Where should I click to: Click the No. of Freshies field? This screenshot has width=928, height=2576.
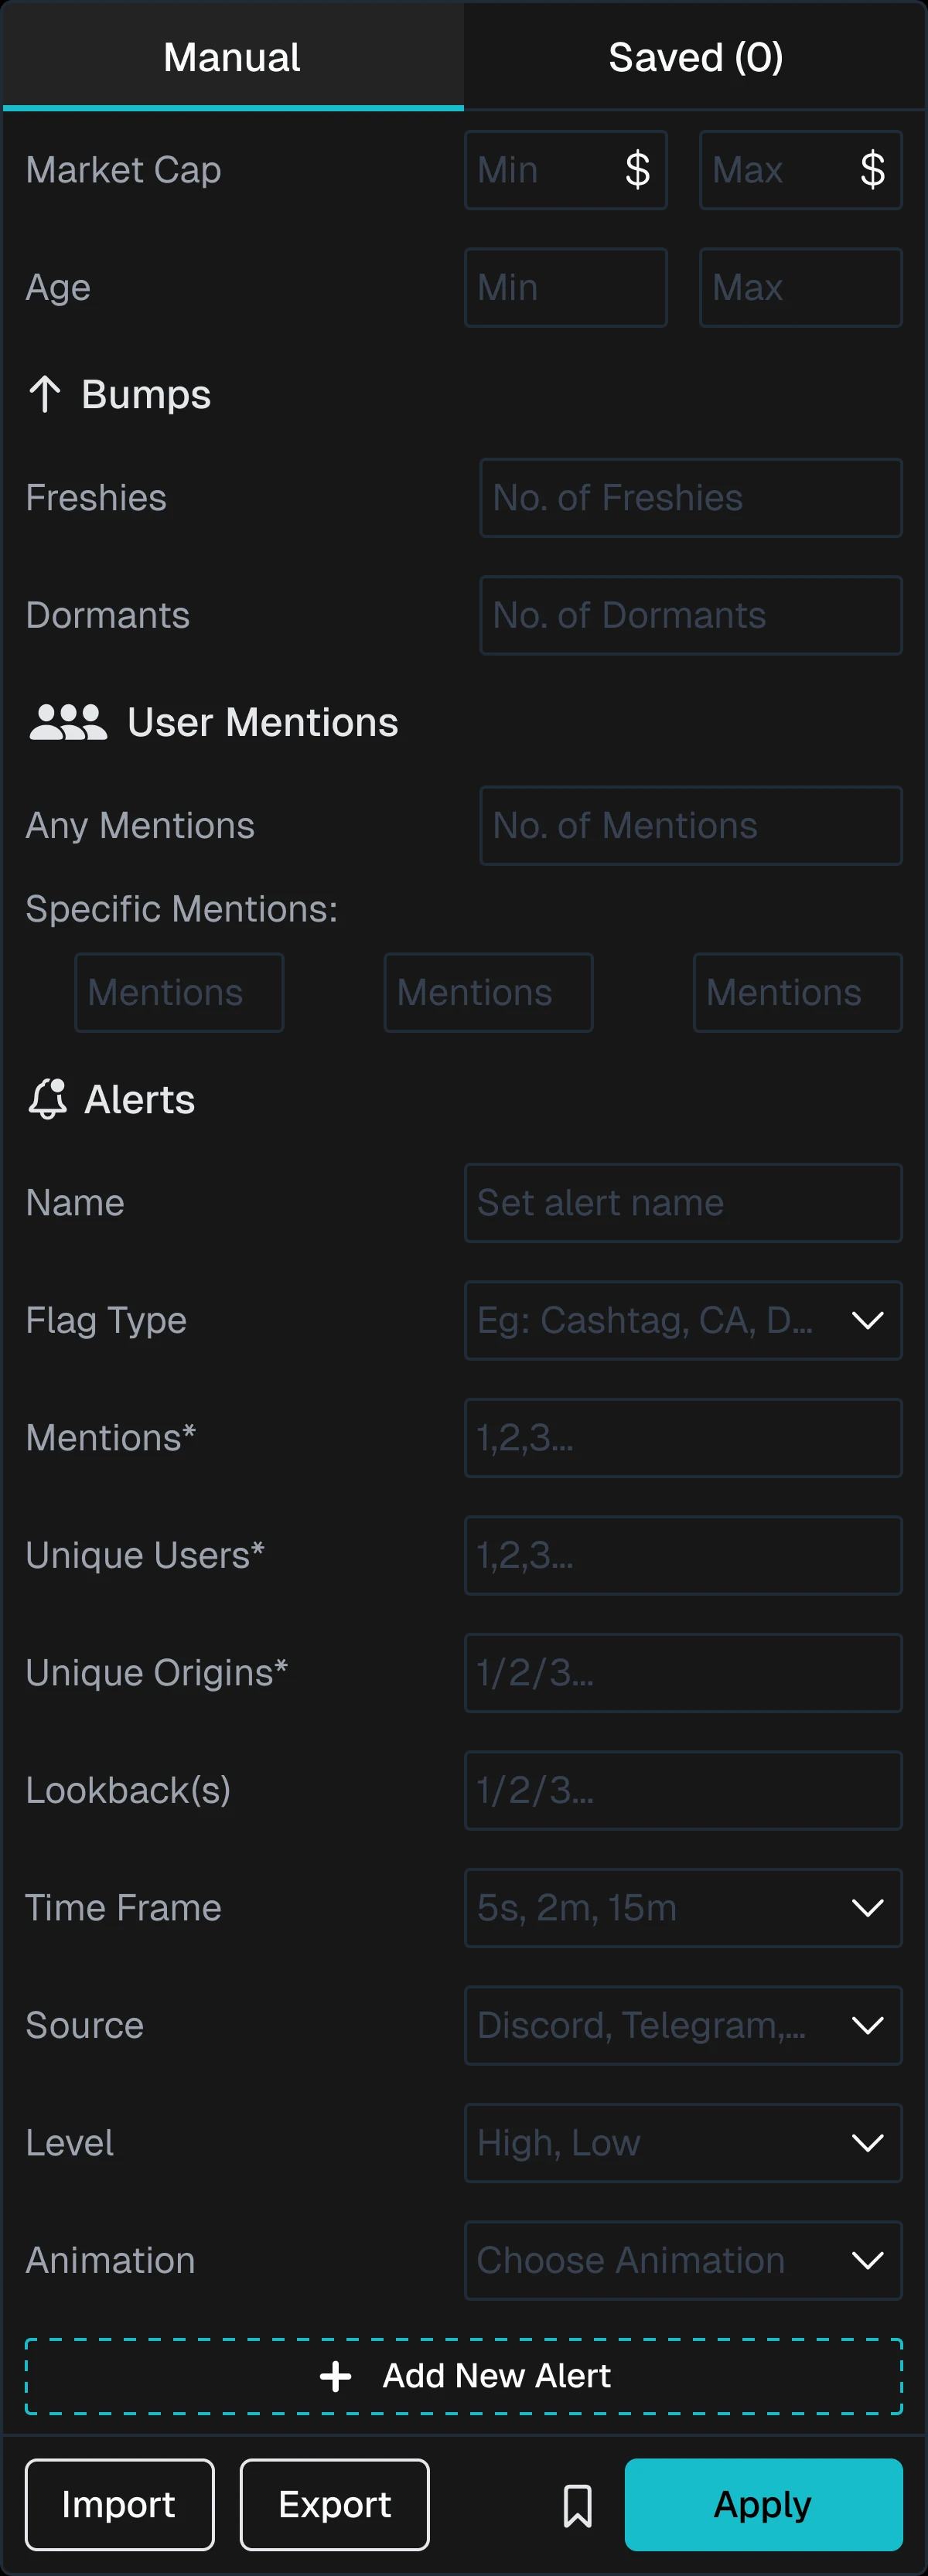coord(691,498)
